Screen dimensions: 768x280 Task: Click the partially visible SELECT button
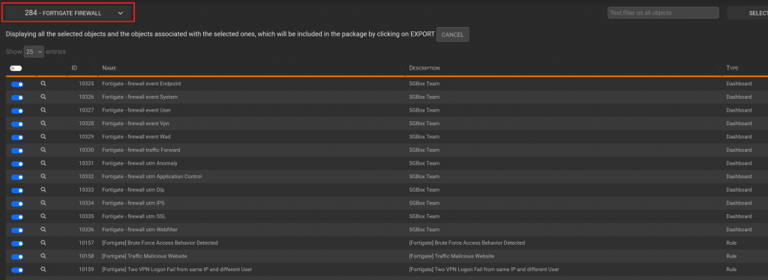[x=748, y=13]
